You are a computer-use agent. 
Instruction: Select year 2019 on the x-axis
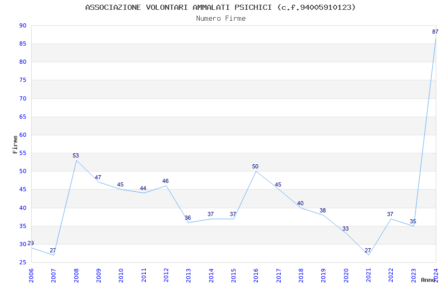pyautogui.click(x=323, y=276)
